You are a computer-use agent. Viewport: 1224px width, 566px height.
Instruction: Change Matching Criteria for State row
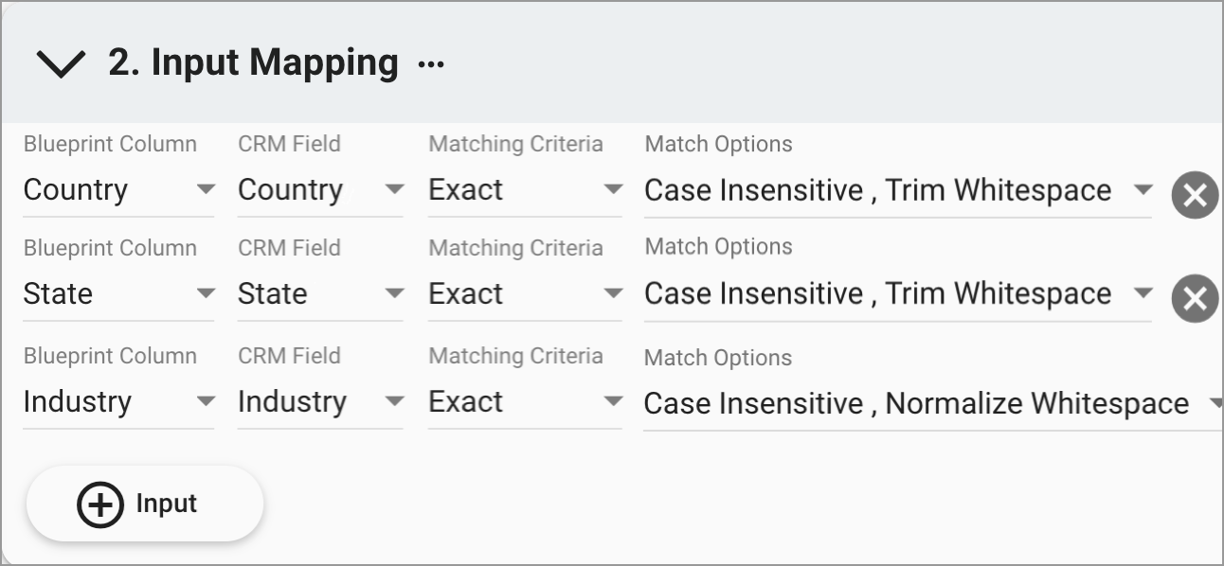525,294
